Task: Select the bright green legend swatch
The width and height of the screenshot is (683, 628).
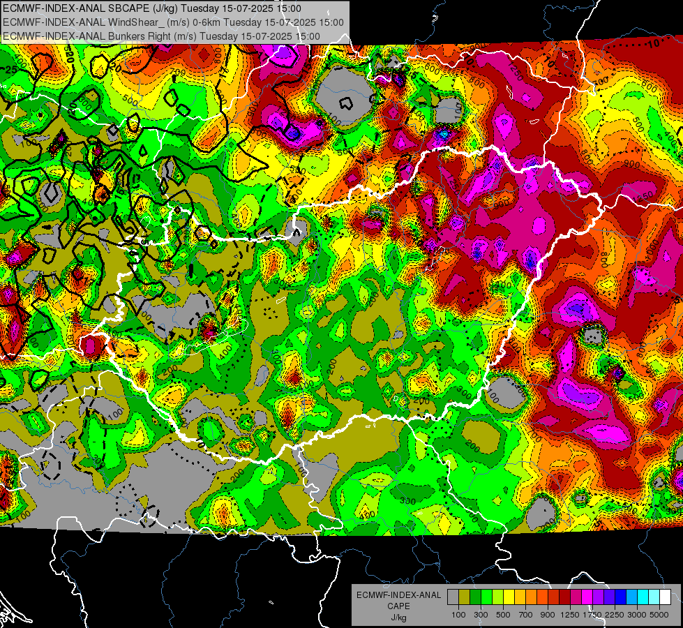Action: (486, 597)
